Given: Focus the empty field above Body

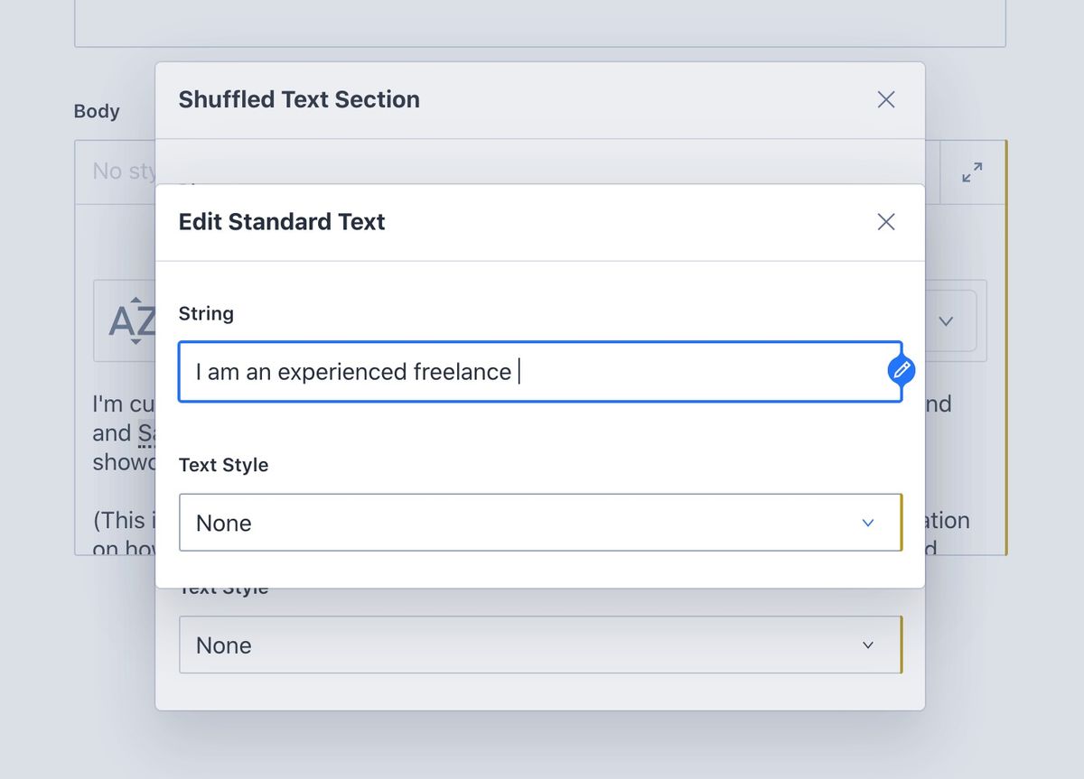Looking at the screenshot, I should pos(539,23).
